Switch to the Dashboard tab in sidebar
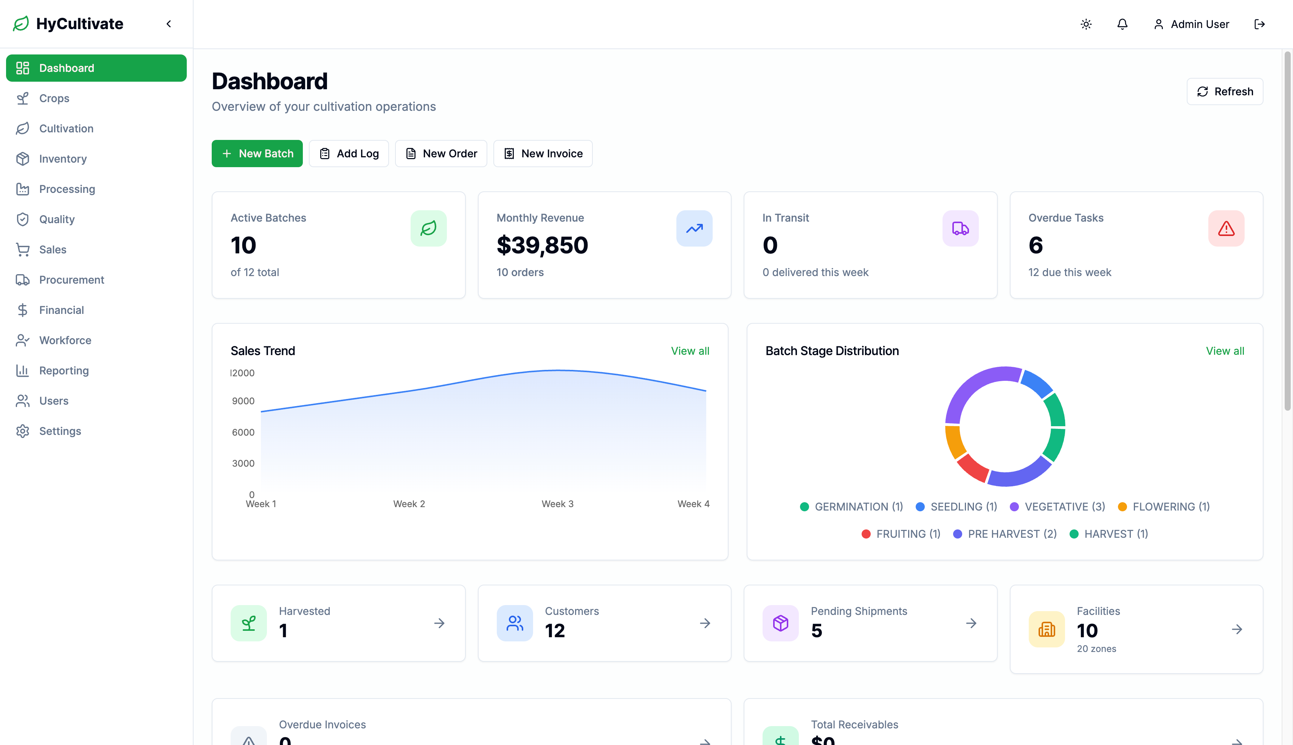This screenshot has width=1293, height=745. pos(67,68)
